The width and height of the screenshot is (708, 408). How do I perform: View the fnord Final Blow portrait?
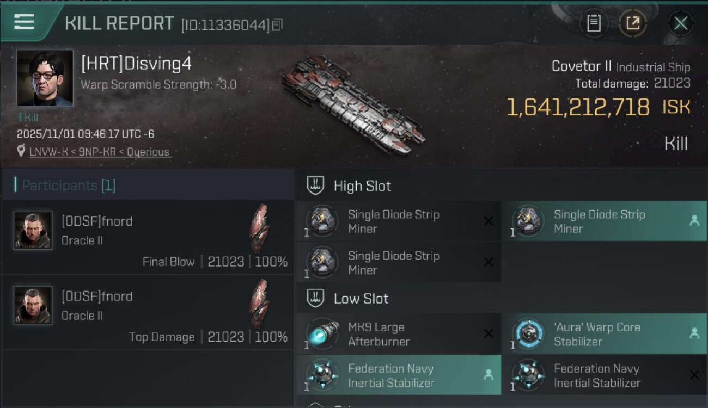pos(33,230)
